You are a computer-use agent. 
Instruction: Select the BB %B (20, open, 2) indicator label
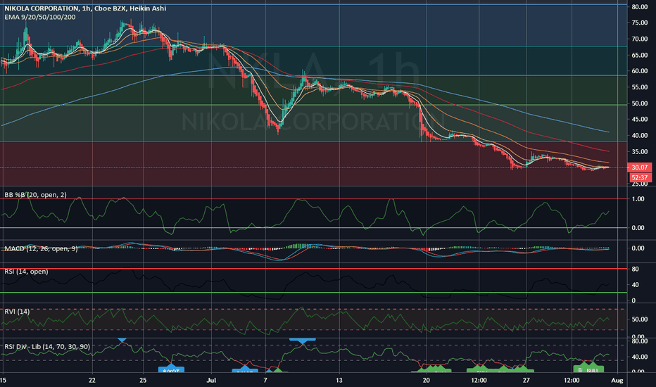tap(36, 194)
